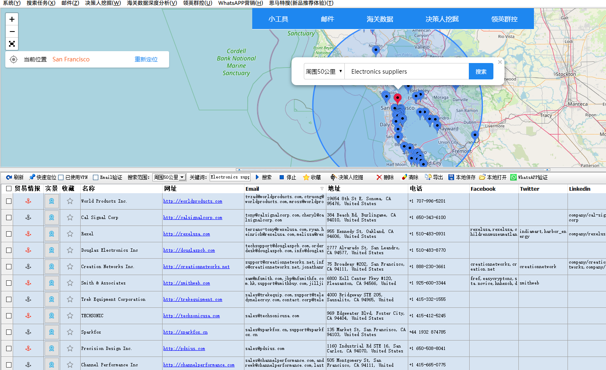
Task: Click the 关键词 keyword field in toolbar
Action: pyautogui.click(x=230, y=177)
